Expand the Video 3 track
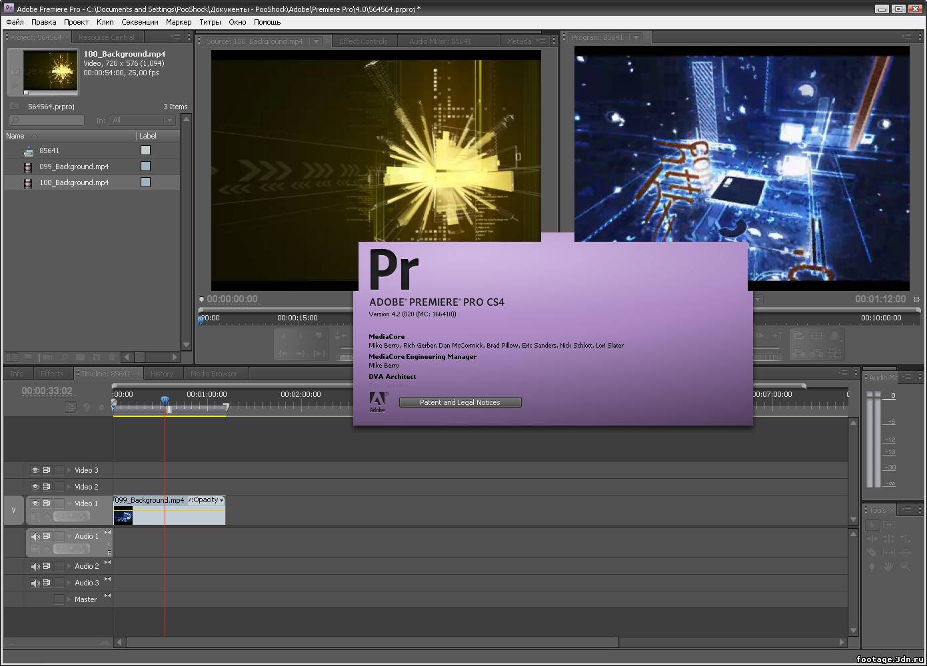927x666 pixels. tap(69, 470)
